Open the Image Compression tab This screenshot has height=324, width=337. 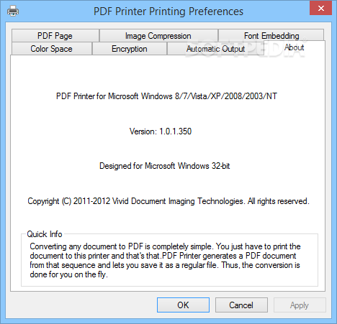(x=158, y=36)
